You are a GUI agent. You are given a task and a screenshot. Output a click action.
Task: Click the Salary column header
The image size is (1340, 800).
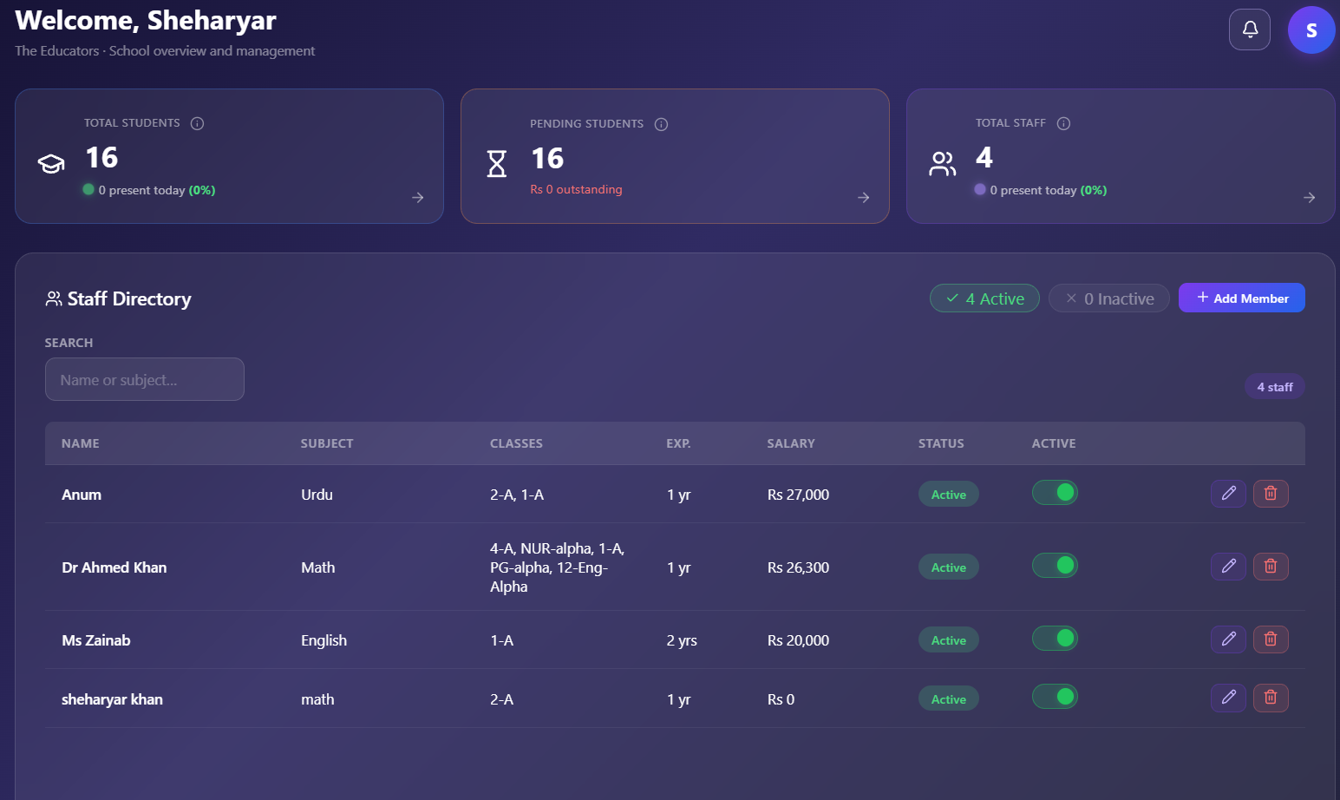pos(791,443)
